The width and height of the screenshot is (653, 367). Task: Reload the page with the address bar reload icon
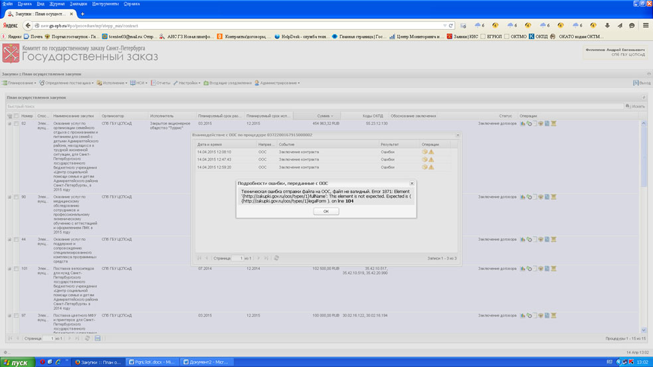click(x=450, y=25)
